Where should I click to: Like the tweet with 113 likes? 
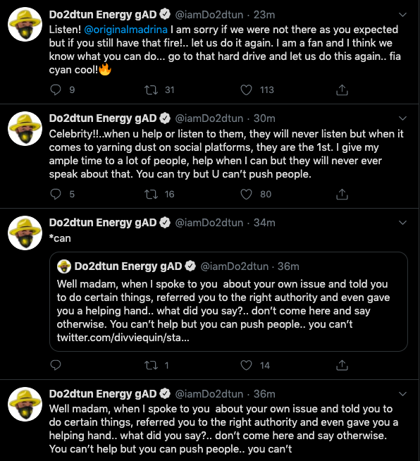click(x=246, y=90)
